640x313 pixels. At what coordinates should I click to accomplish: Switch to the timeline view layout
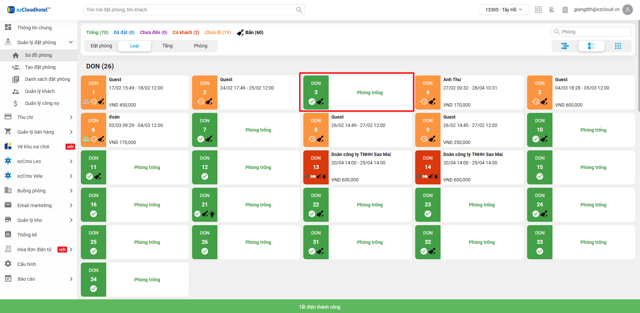pos(565,46)
